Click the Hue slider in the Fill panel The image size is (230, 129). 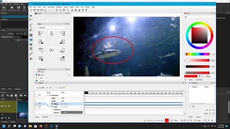point(198,54)
